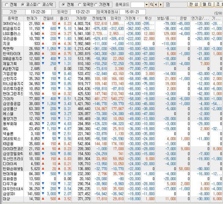Select the 에스엘 stock row name
Screen dimensions: 223x204
click(8, 114)
